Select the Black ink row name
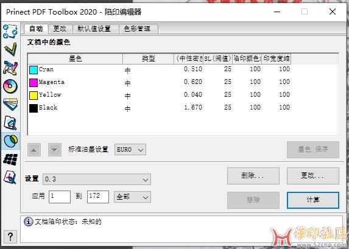 point(48,108)
